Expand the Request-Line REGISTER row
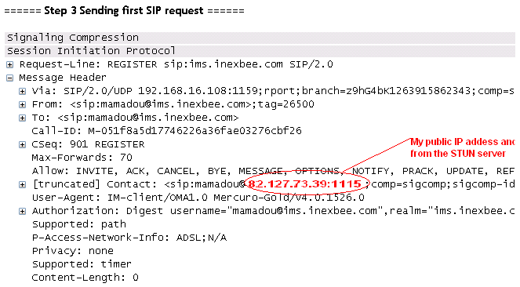 [x=10, y=64]
